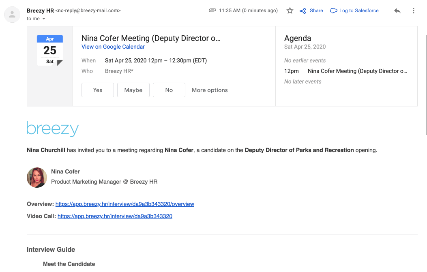Viewport: 427px width, 272px height.
Task: Click the Nina Cofer Meeting title
Action: pyautogui.click(x=151, y=38)
